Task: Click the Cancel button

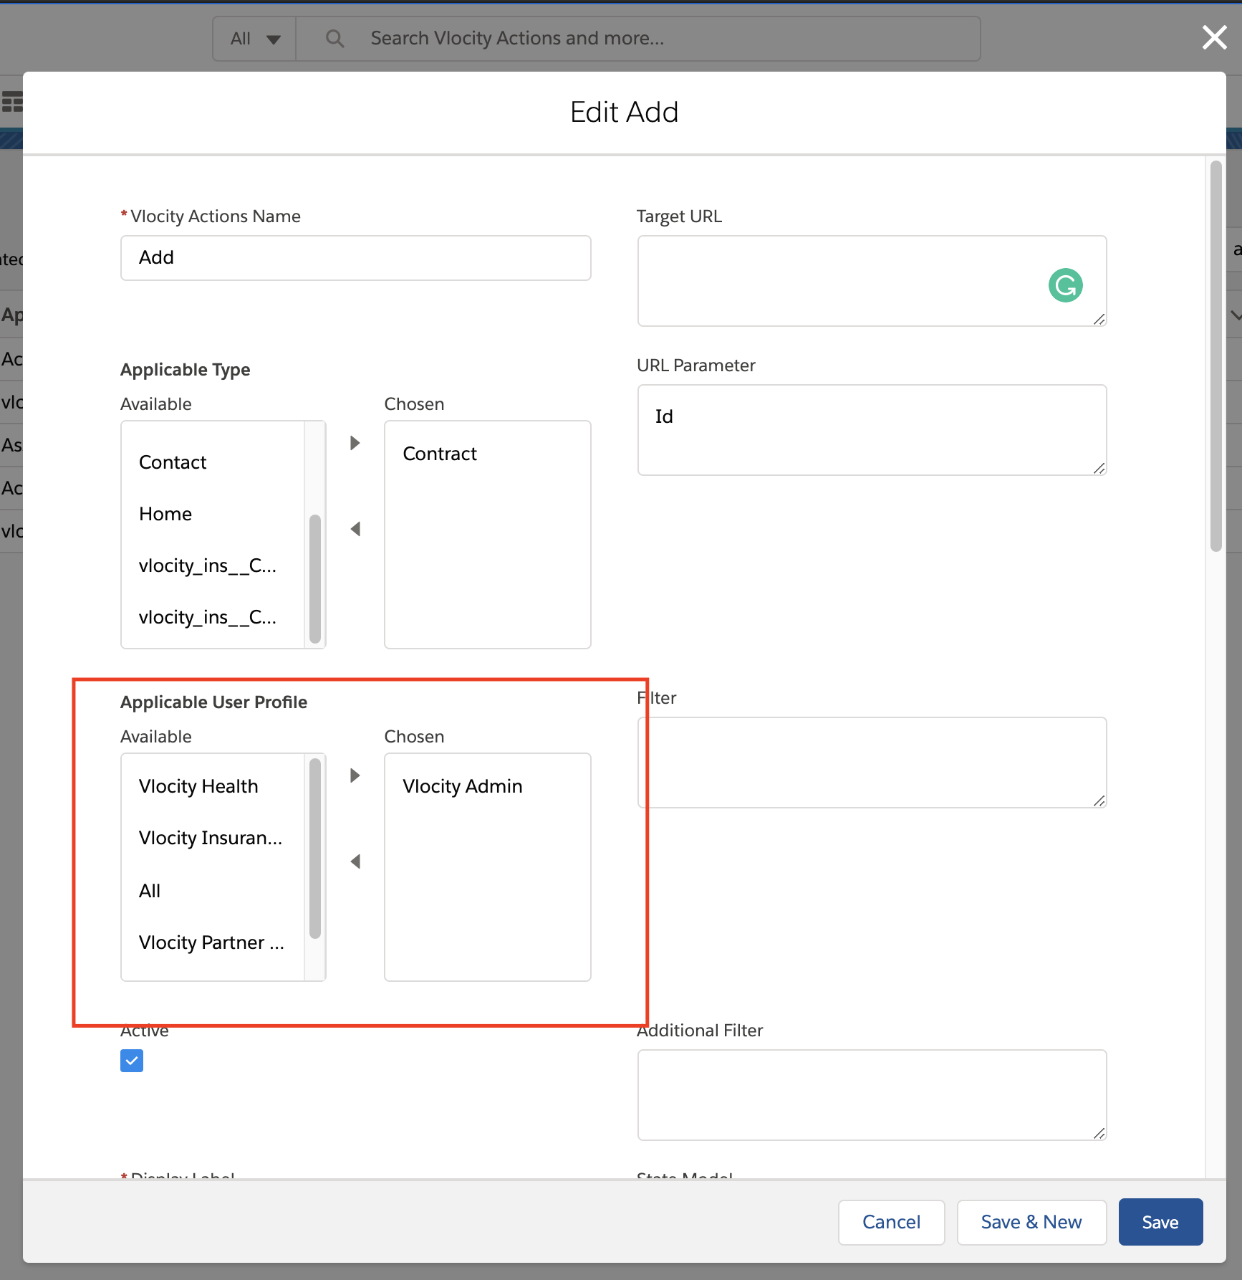Action: pos(891,1222)
